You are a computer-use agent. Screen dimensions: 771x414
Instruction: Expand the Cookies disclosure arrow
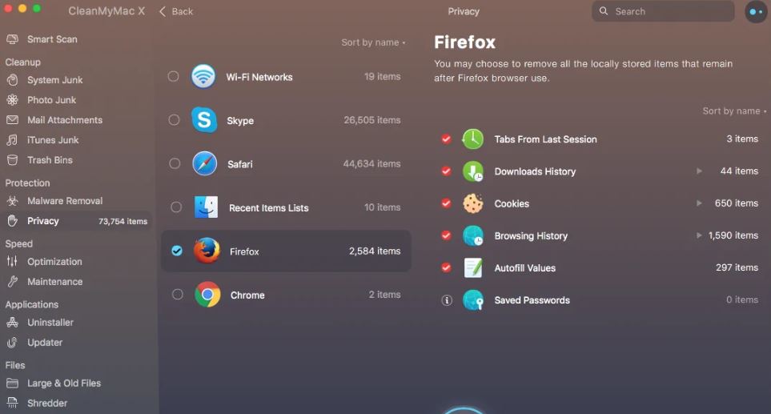pyautogui.click(x=699, y=203)
